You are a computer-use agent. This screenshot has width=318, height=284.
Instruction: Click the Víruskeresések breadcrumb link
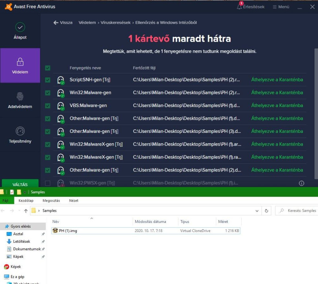click(x=116, y=23)
